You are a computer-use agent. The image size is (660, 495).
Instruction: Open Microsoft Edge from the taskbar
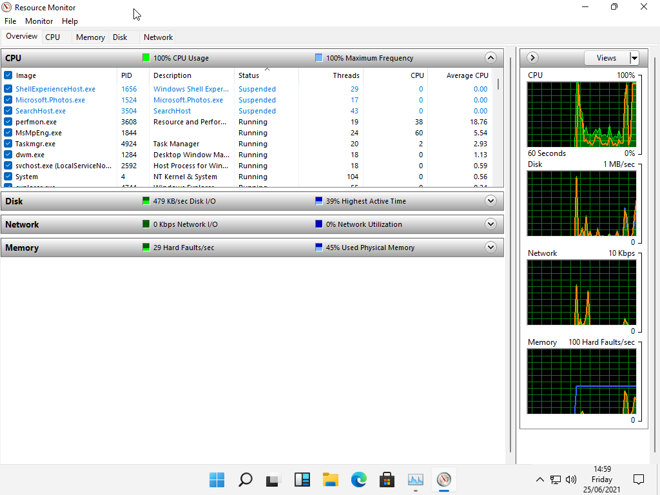pos(358,480)
